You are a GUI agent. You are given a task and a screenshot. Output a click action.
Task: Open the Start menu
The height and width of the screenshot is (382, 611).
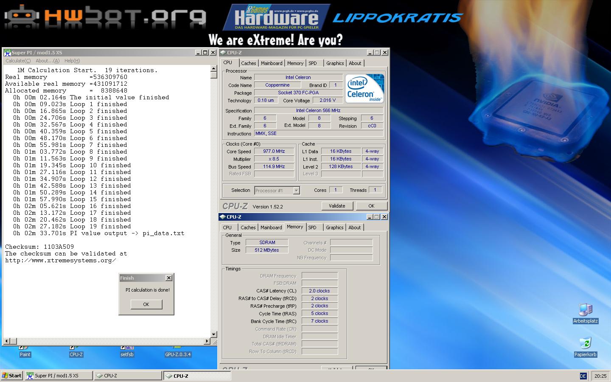(x=11, y=376)
